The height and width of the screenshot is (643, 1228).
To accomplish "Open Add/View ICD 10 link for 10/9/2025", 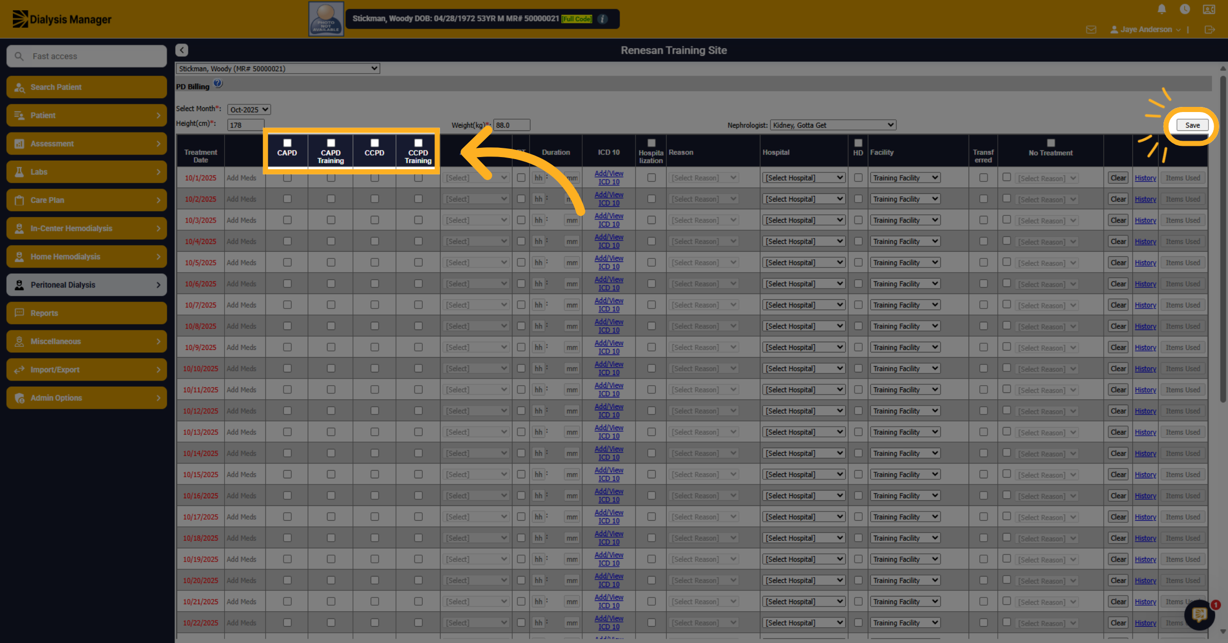I will [x=609, y=347].
